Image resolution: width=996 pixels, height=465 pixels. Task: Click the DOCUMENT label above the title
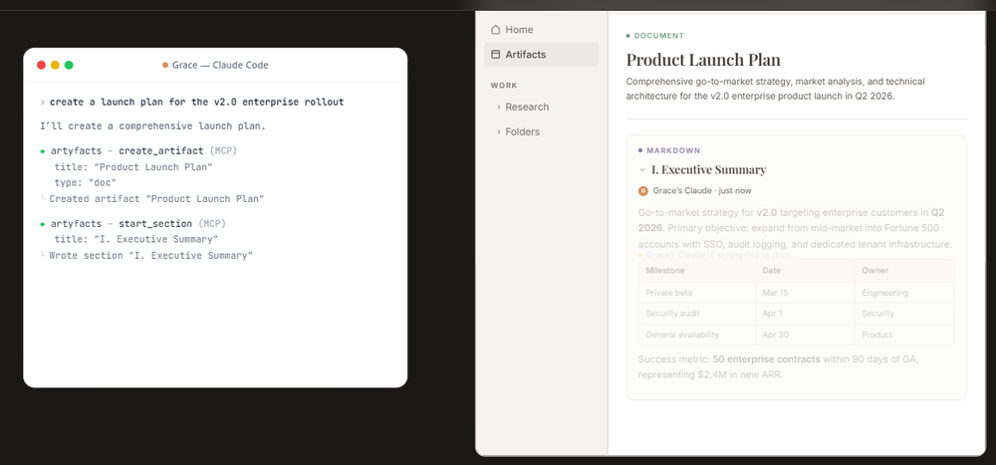[x=658, y=36]
